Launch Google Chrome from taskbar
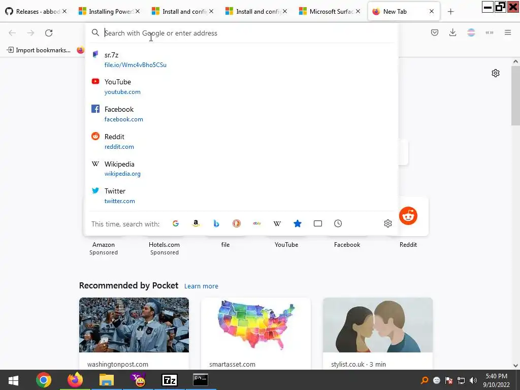 tap(44, 380)
